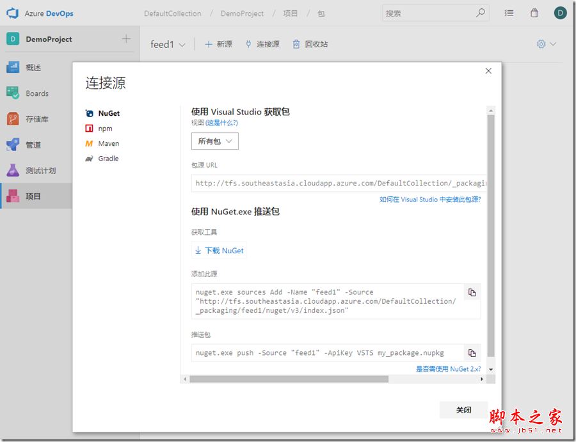Open the 管道 pipelines sidebar icon
Viewport: 576px width, 442px height.
coord(13,145)
